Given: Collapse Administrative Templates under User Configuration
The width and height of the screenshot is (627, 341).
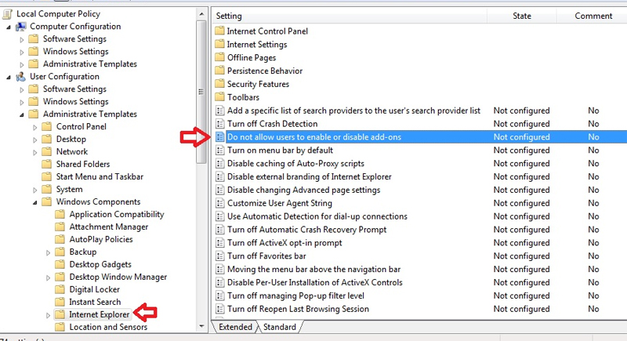Looking at the screenshot, I should coord(22,114).
